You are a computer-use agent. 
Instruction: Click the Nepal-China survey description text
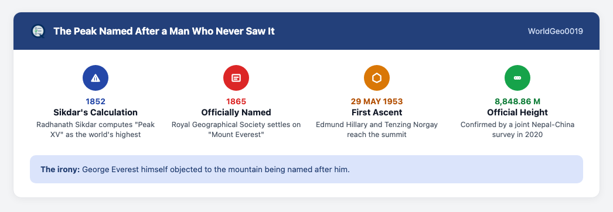point(517,129)
